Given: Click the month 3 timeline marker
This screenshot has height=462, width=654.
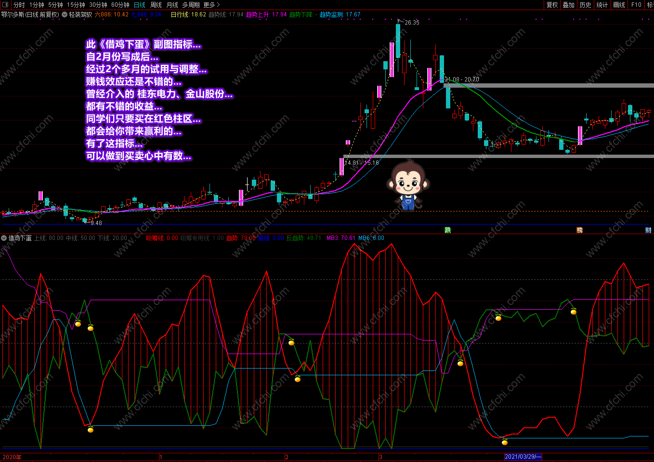Looking at the screenshot, I should [x=380, y=457].
